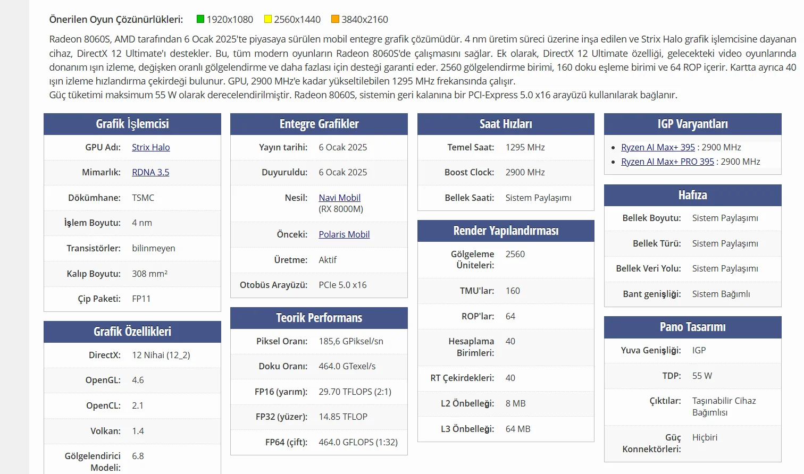The height and width of the screenshot is (474, 804).
Task: Follow the Navi Mobil generation link
Action: tap(340, 198)
